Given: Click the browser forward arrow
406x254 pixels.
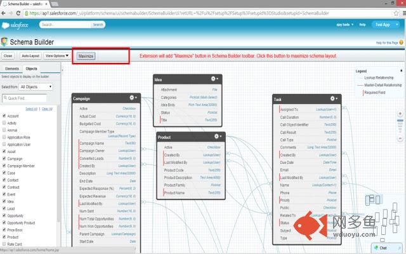Looking at the screenshot, I should 11,13.
